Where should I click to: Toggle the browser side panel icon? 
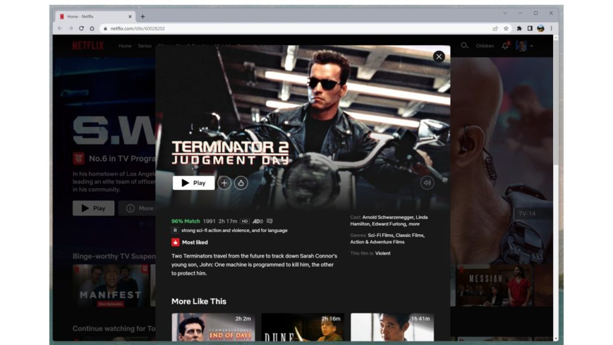point(530,29)
